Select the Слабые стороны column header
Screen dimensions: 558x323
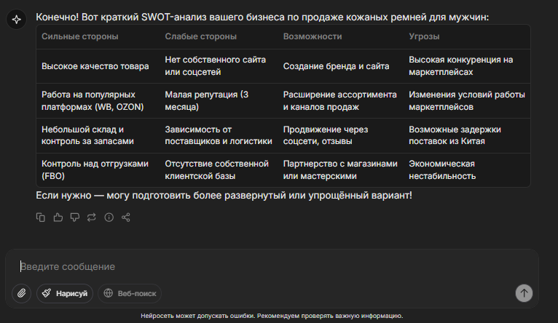tap(201, 36)
